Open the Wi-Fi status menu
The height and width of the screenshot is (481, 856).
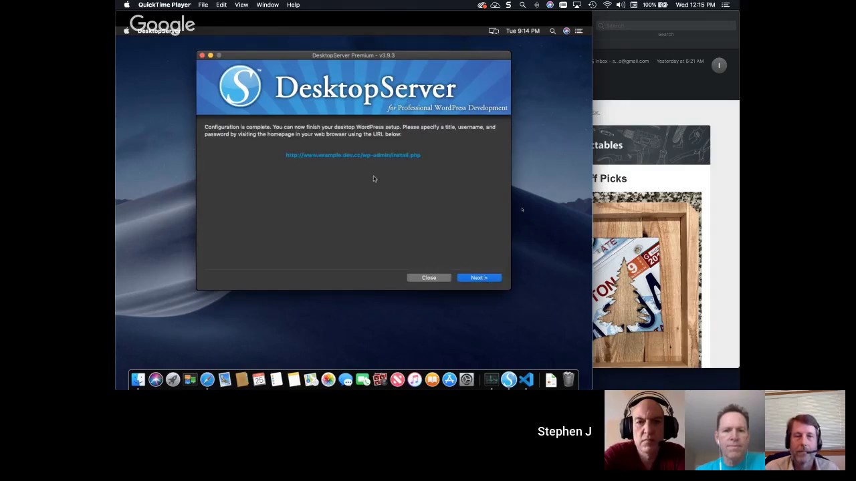pos(607,5)
